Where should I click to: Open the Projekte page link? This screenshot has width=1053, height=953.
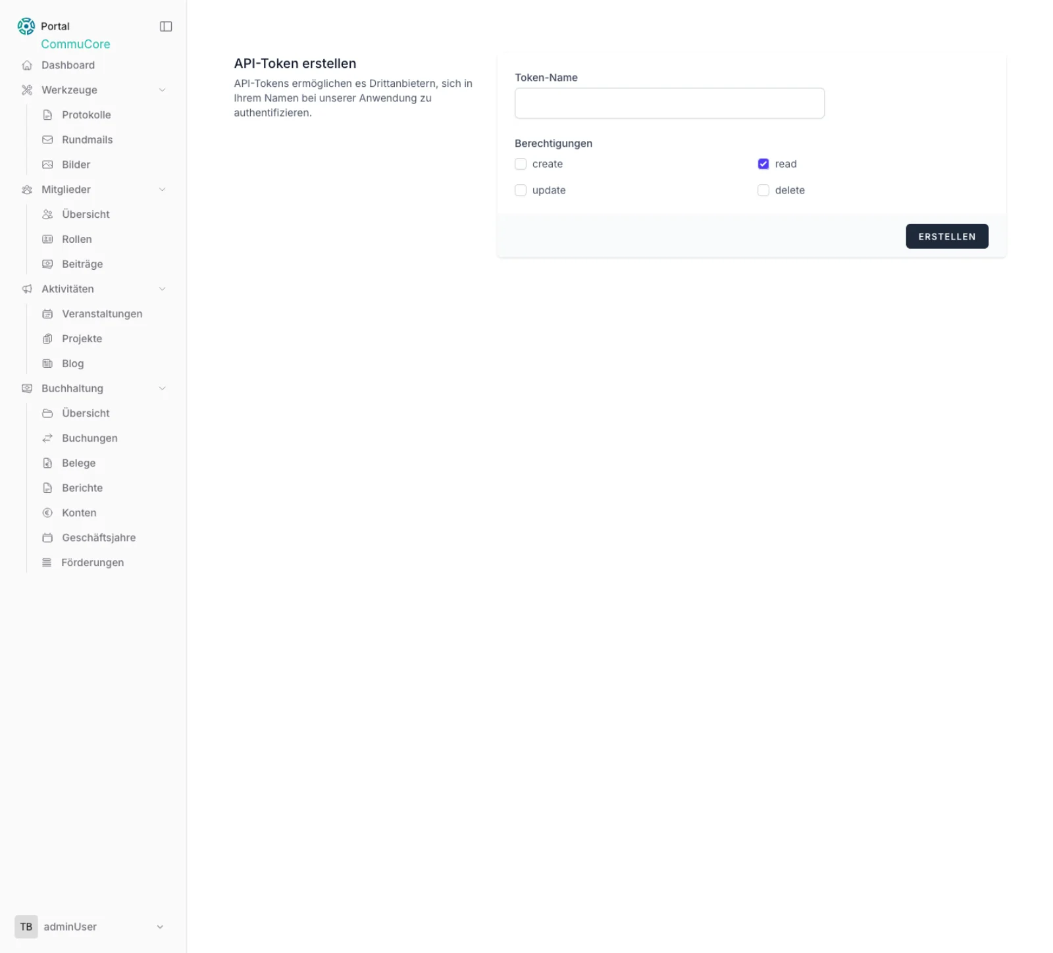click(104, 339)
